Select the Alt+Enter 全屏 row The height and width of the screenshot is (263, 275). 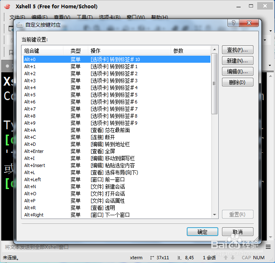(x=117, y=151)
